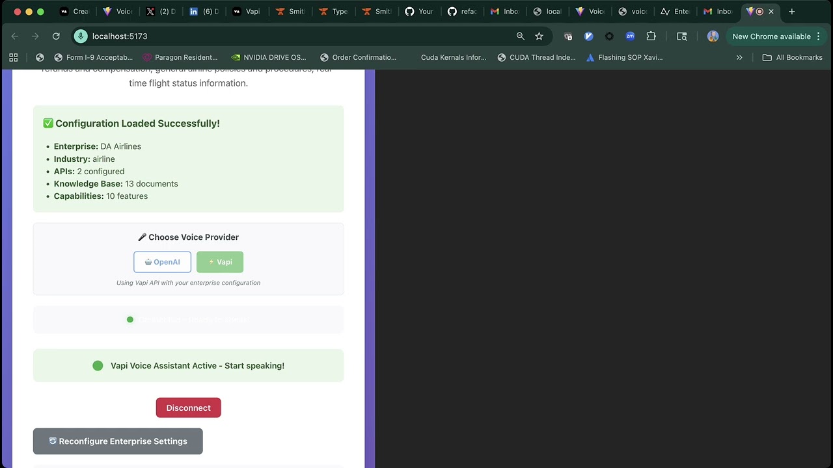Click the macOS green fullscreen window button
Viewport: 833px width, 468px height.
pos(40,12)
